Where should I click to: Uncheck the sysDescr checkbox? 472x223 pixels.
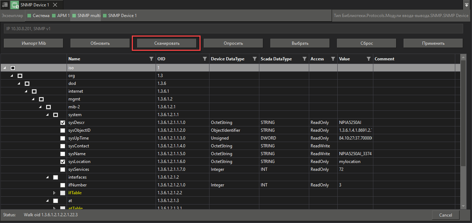pos(63,123)
